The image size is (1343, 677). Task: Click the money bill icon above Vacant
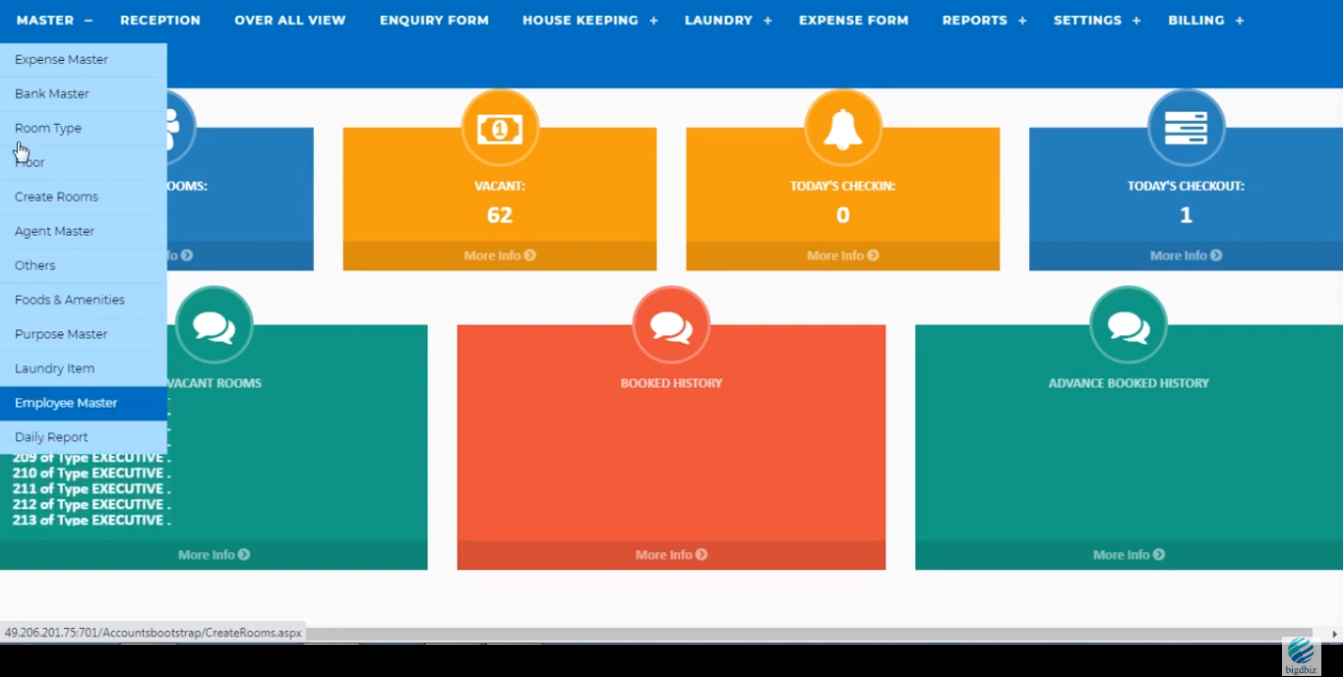pyautogui.click(x=500, y=129)
